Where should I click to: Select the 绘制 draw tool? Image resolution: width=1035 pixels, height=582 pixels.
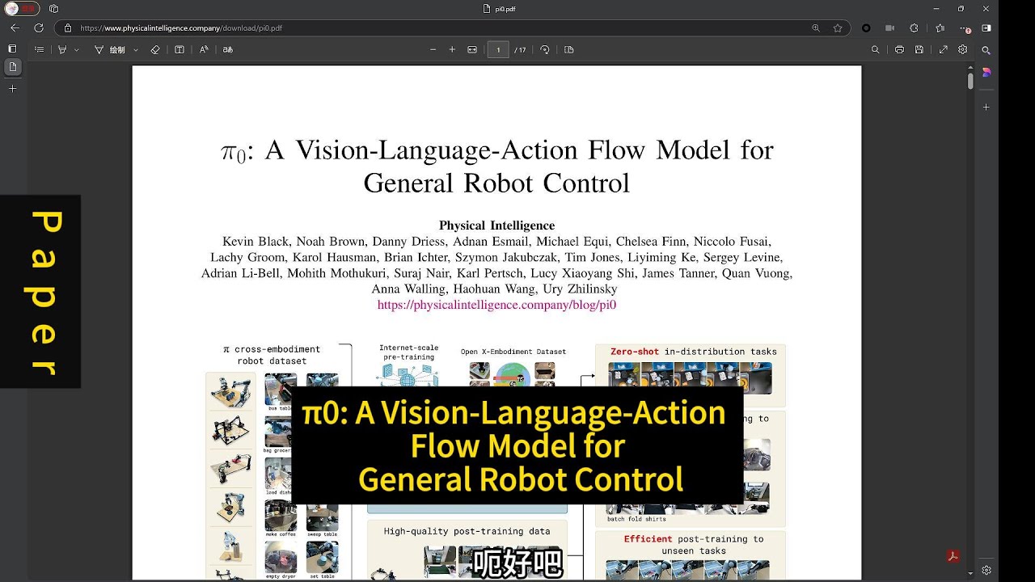[x=110, y=49]
